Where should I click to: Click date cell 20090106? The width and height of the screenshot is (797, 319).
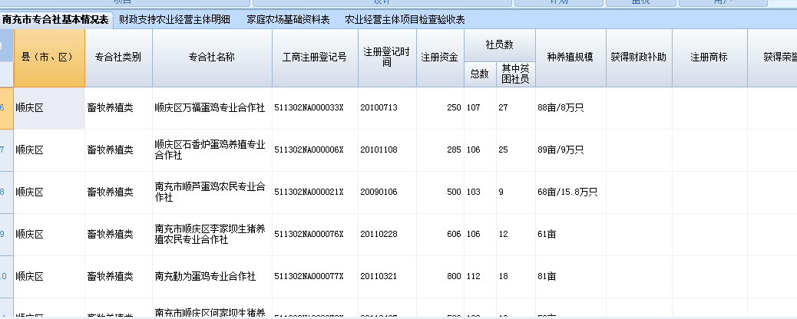pyautogui.click(x=387, y=192)
